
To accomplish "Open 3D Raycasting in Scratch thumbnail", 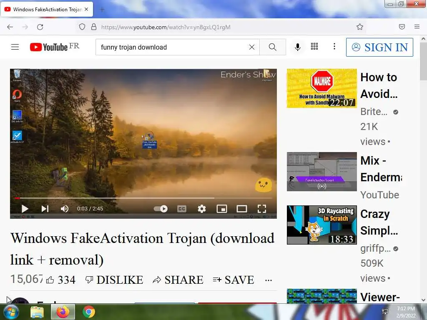I will pyautogui.click(x=322, y=225).
